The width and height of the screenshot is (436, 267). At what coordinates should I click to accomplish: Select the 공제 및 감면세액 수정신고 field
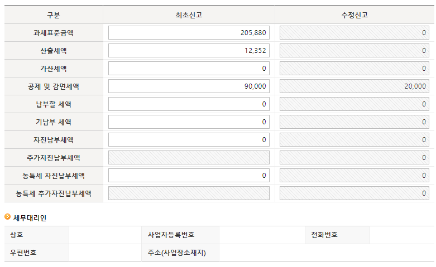coord(354,86)
